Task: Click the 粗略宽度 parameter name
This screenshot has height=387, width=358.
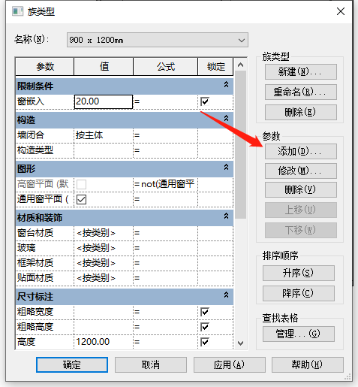Action: (x=35, y=312)
